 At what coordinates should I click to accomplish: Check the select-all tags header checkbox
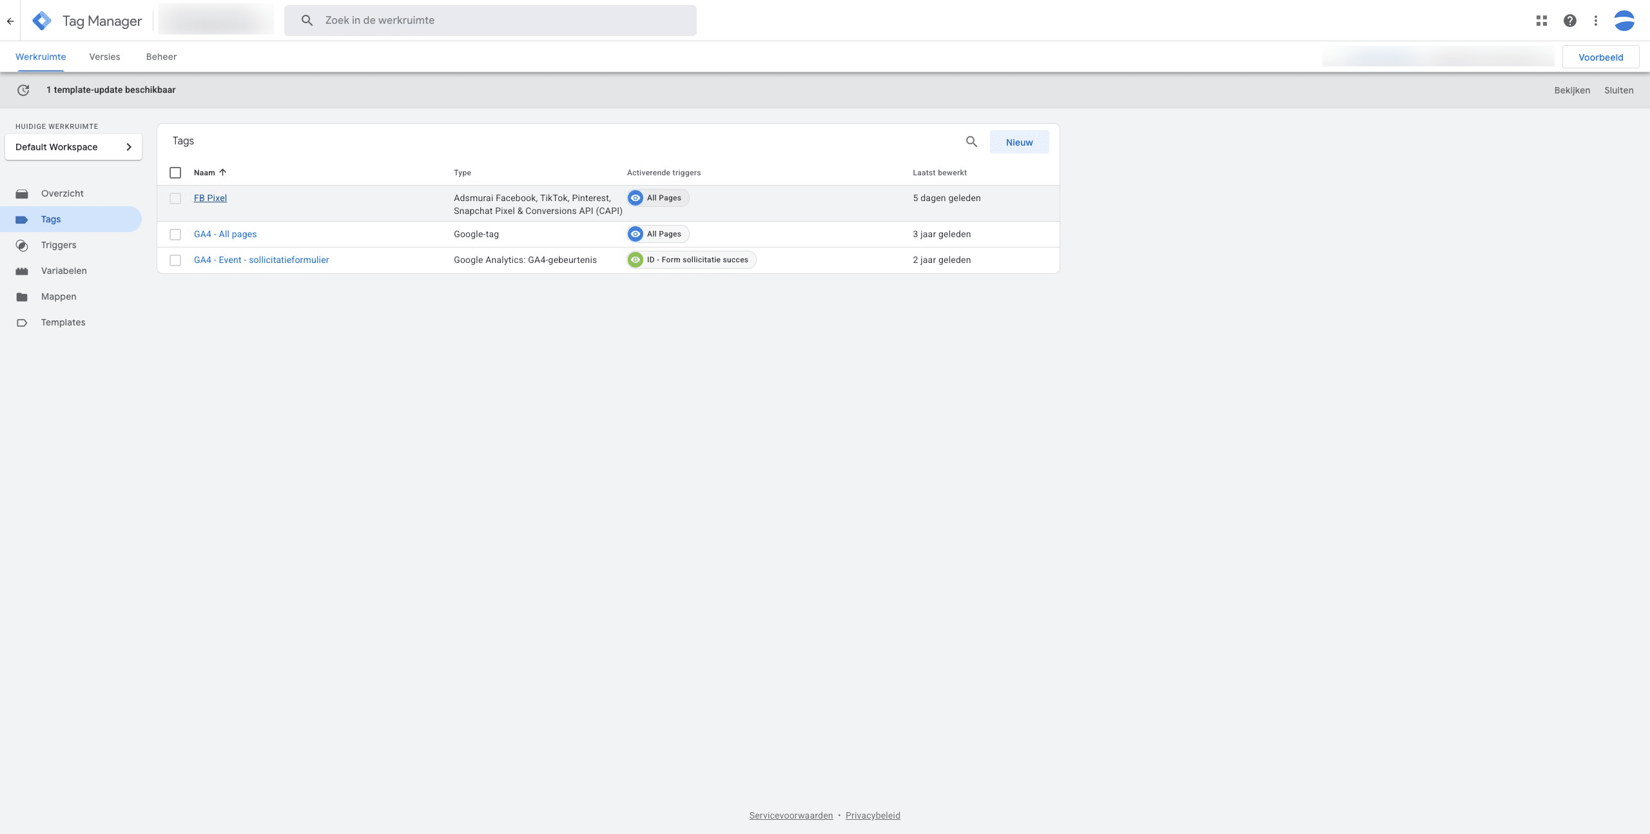(x=175, y=173)
